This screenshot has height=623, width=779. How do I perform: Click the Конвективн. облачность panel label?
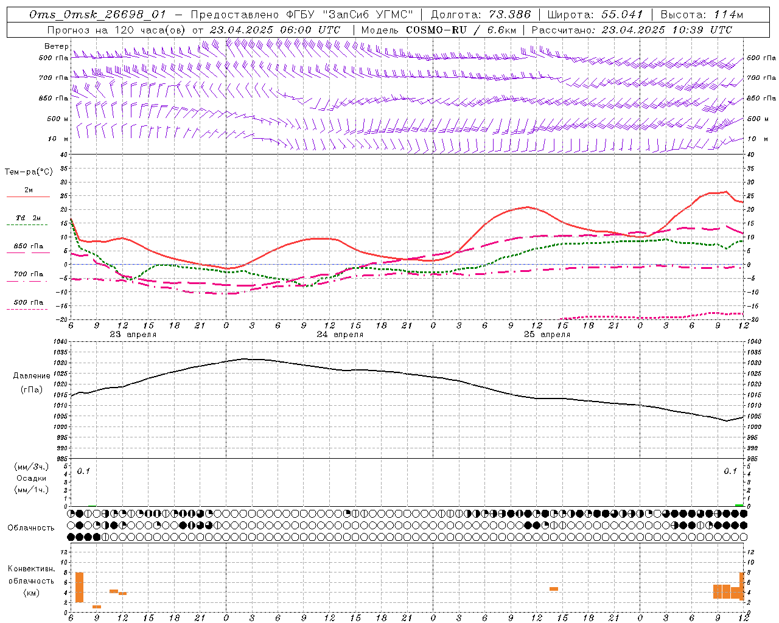[31, 575]
